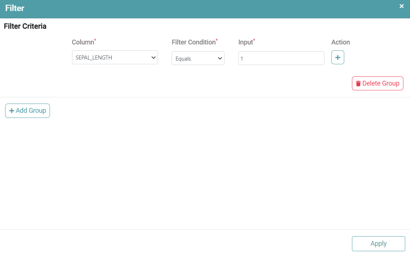Expand the Filter Condition chevron arrow
The height and width of the screenshot is (256, 410).
(220, 58)
